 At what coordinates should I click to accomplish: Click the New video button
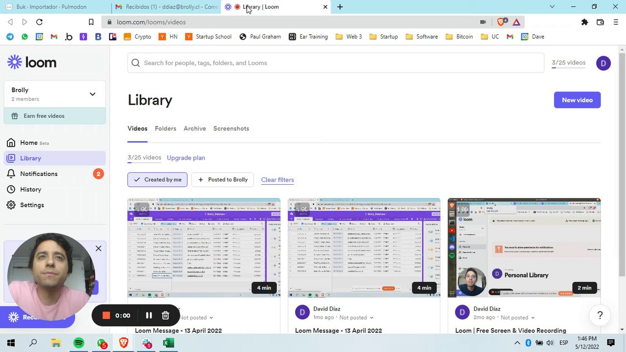pyautogui.click(x=577, y=100)
